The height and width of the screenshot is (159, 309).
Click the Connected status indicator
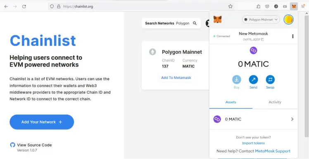pos(221,36)
